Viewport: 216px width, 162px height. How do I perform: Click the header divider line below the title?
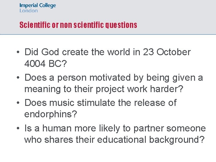[108, 34]
